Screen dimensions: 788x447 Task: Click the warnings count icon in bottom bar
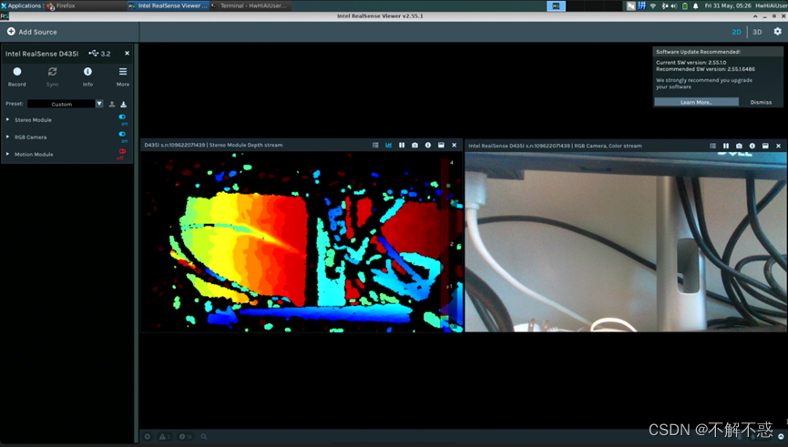tap(164, 436)
